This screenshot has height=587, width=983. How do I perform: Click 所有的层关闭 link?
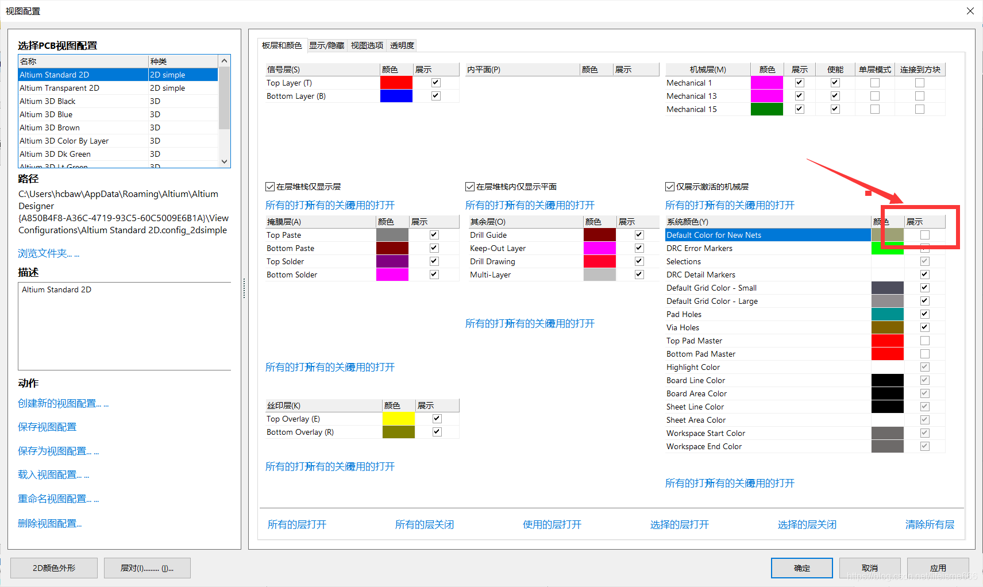click(425, 524)
